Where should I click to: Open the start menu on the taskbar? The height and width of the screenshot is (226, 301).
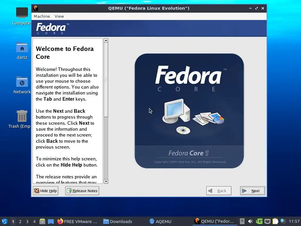(x=5, y=221)
